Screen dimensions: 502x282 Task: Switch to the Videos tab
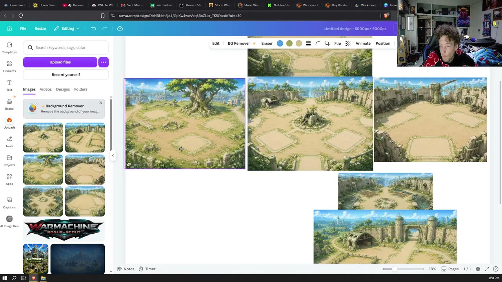click(45, 89)
